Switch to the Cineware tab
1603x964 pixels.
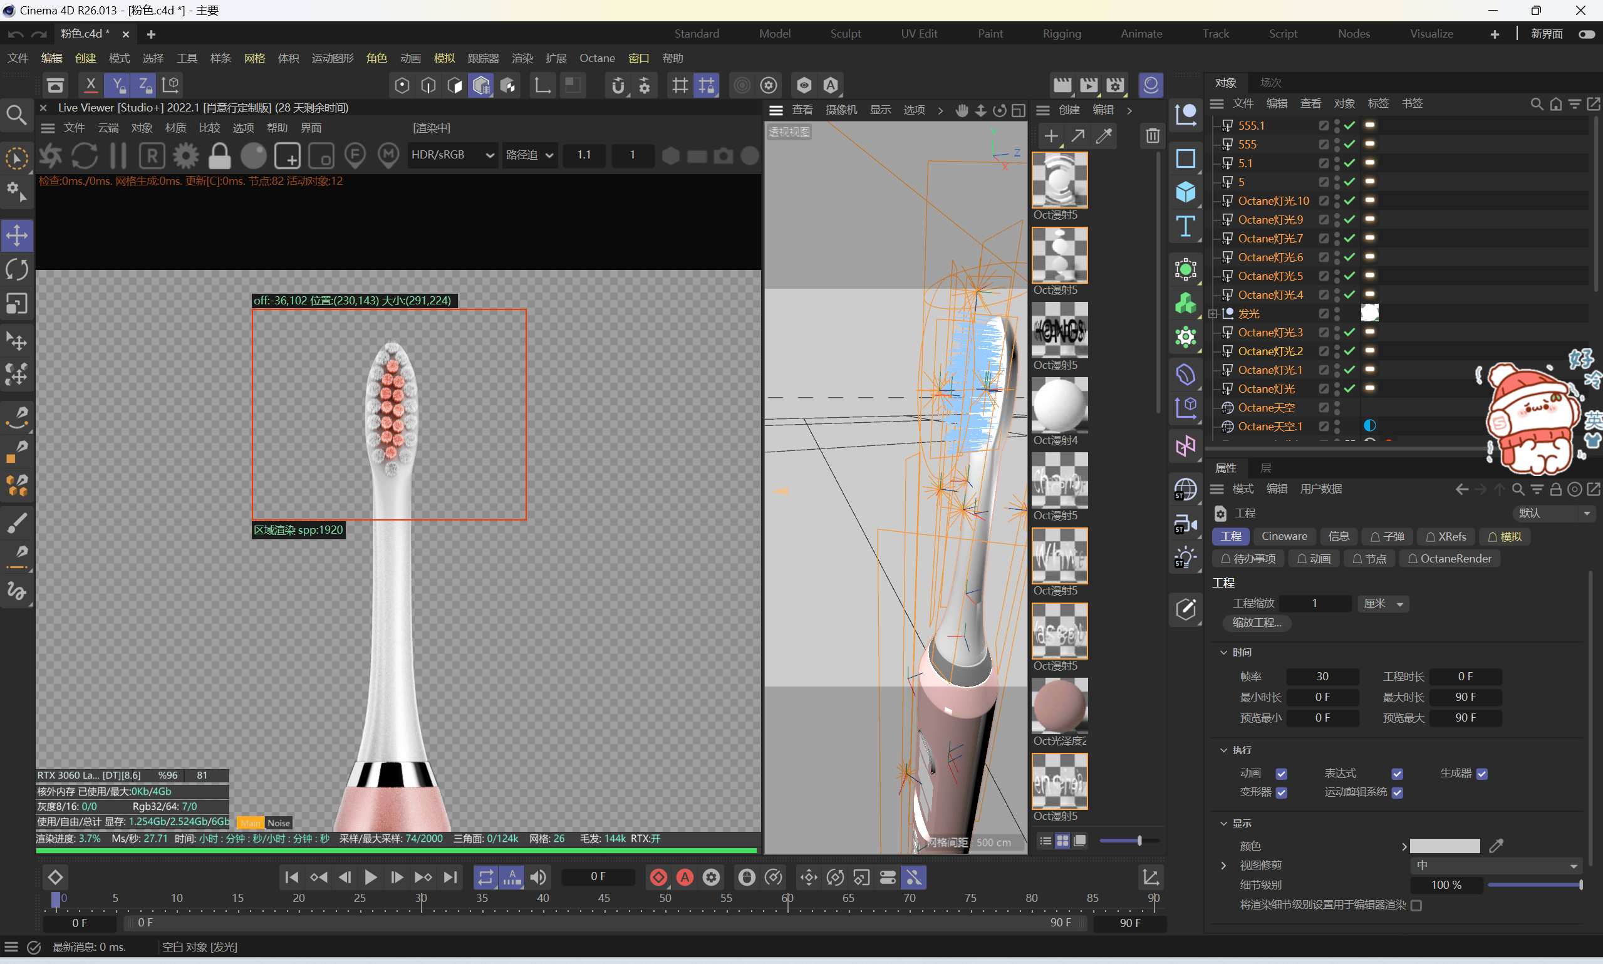[x=1284, y=537]
